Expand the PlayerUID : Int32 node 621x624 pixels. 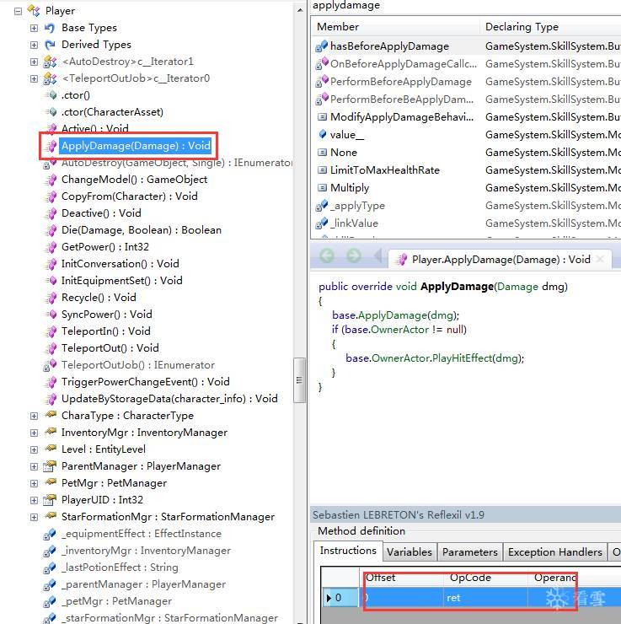pyautogui.click(x=35, y=500)
